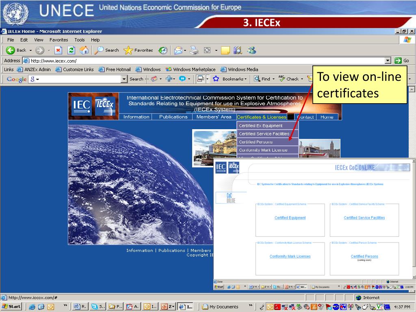Image resolution: width=416 pixels, height=312 pixels.
Task: Click the History clock icon
Action: [x=163, y=50]
